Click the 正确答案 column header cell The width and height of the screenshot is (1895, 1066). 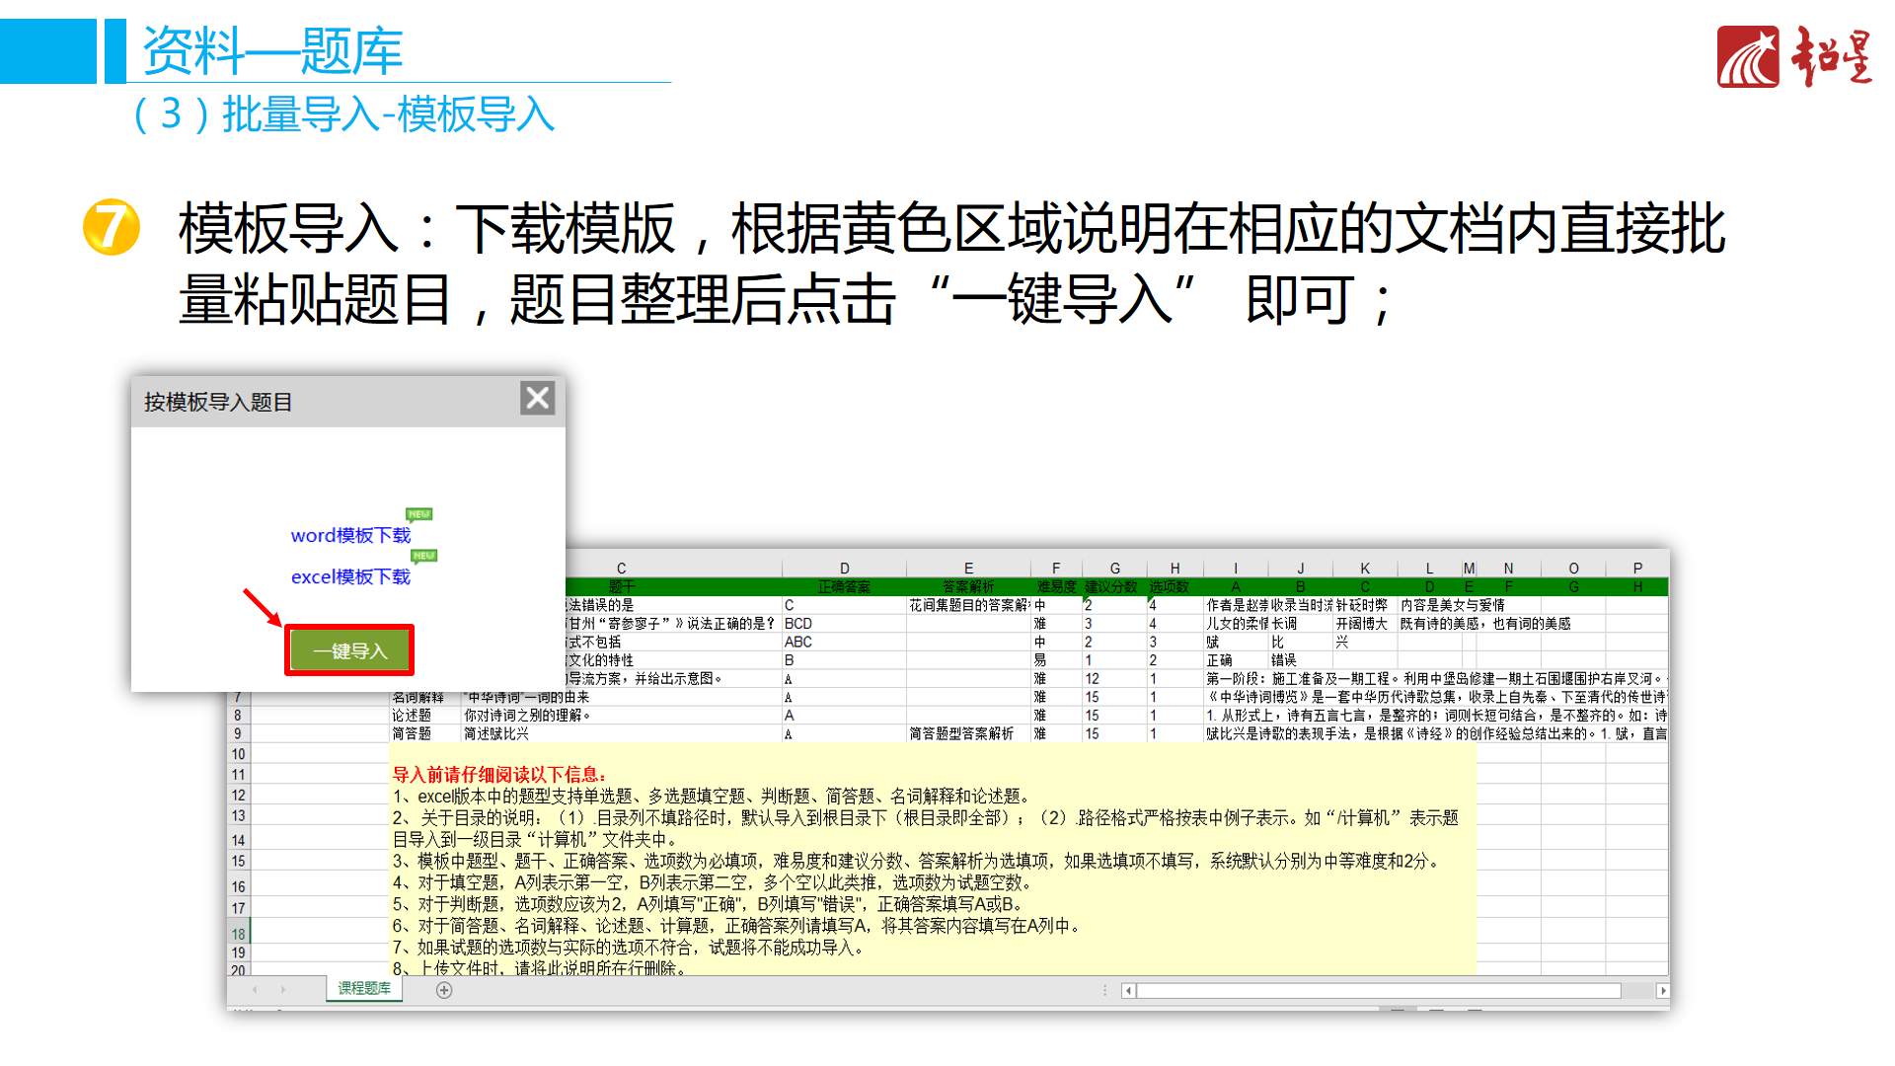tap(844, 586)
